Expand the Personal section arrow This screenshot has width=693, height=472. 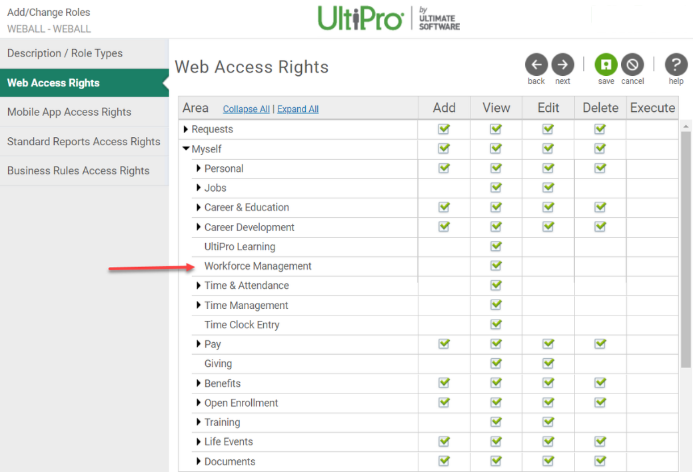point(199,169)
